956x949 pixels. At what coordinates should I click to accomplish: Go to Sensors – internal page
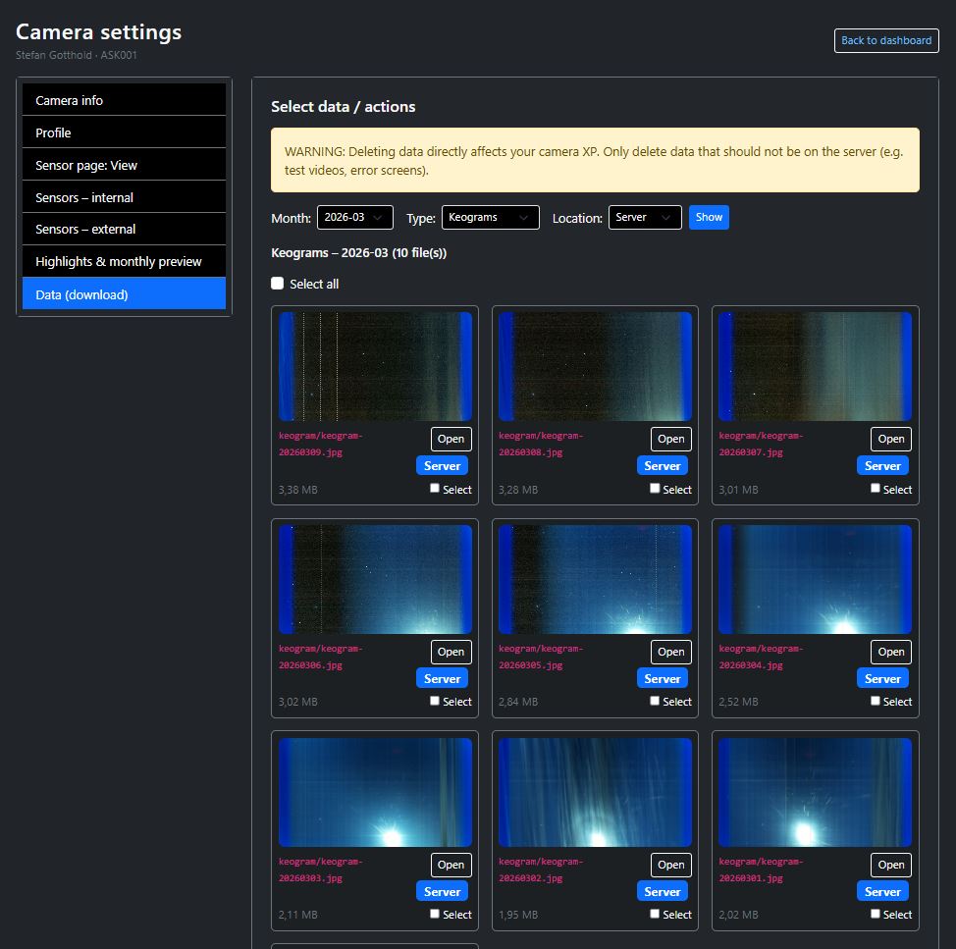click(x=124, y=196)
